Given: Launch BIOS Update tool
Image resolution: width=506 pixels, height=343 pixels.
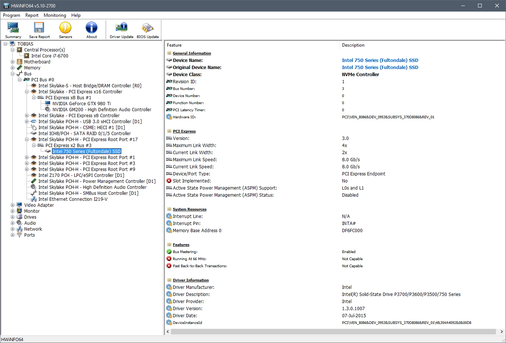Looking at the screenshot, I should click(148, 30).
